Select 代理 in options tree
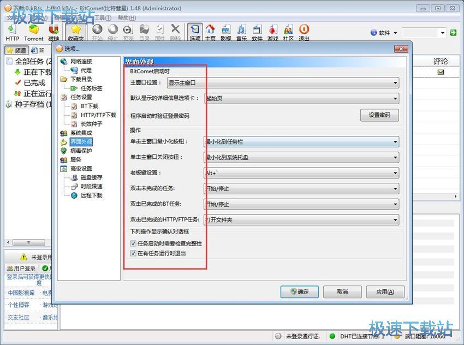 click(x=86, y=70)
